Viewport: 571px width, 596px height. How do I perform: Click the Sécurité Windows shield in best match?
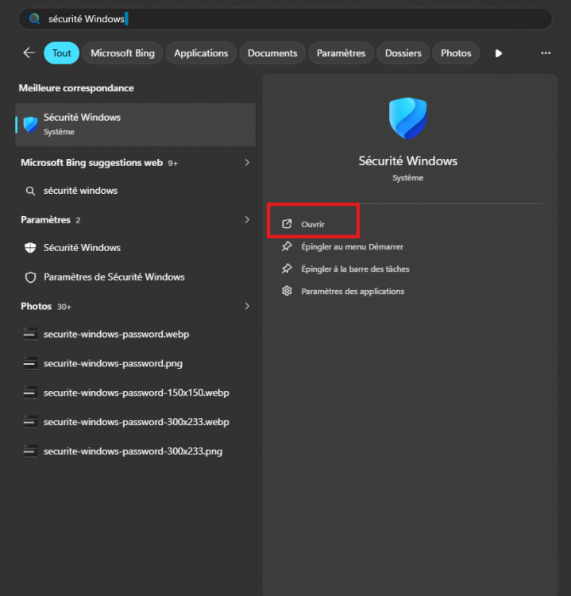pyautogui.click(x=30, y=124)
